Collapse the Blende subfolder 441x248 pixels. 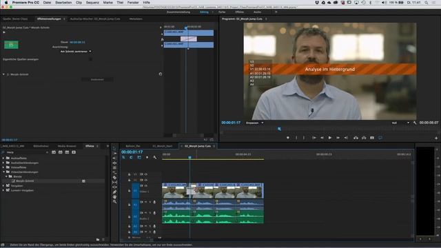click(6, 176)
